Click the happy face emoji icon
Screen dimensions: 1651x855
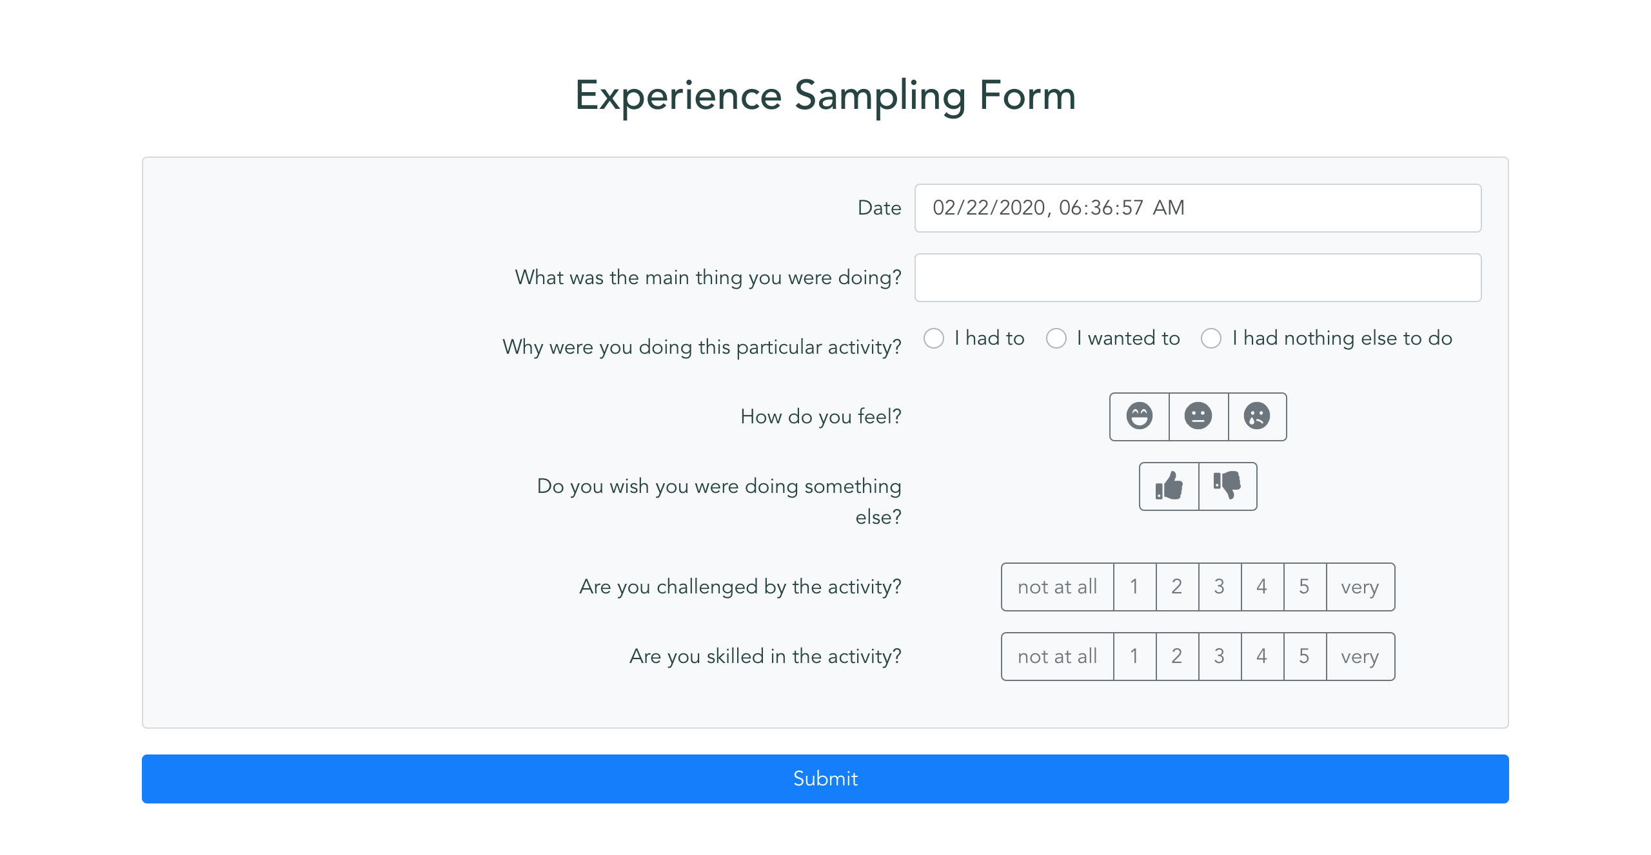pos(1139,416)
